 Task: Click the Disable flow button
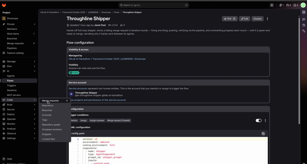[257, 19]
